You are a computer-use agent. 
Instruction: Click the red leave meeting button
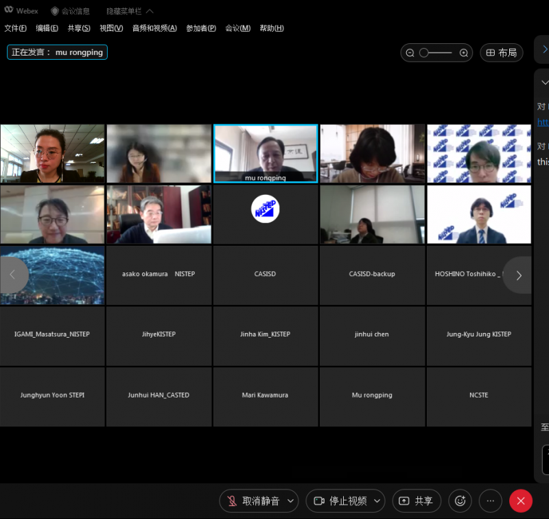coord(521,501)
